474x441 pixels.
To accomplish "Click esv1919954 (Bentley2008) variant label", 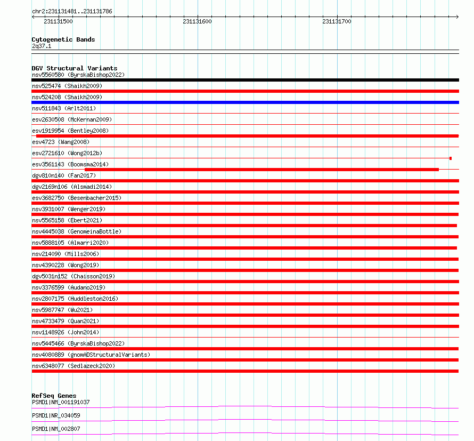I will (70, 131).
